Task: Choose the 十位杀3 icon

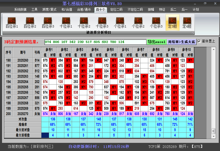Action: tap(102, 22)
